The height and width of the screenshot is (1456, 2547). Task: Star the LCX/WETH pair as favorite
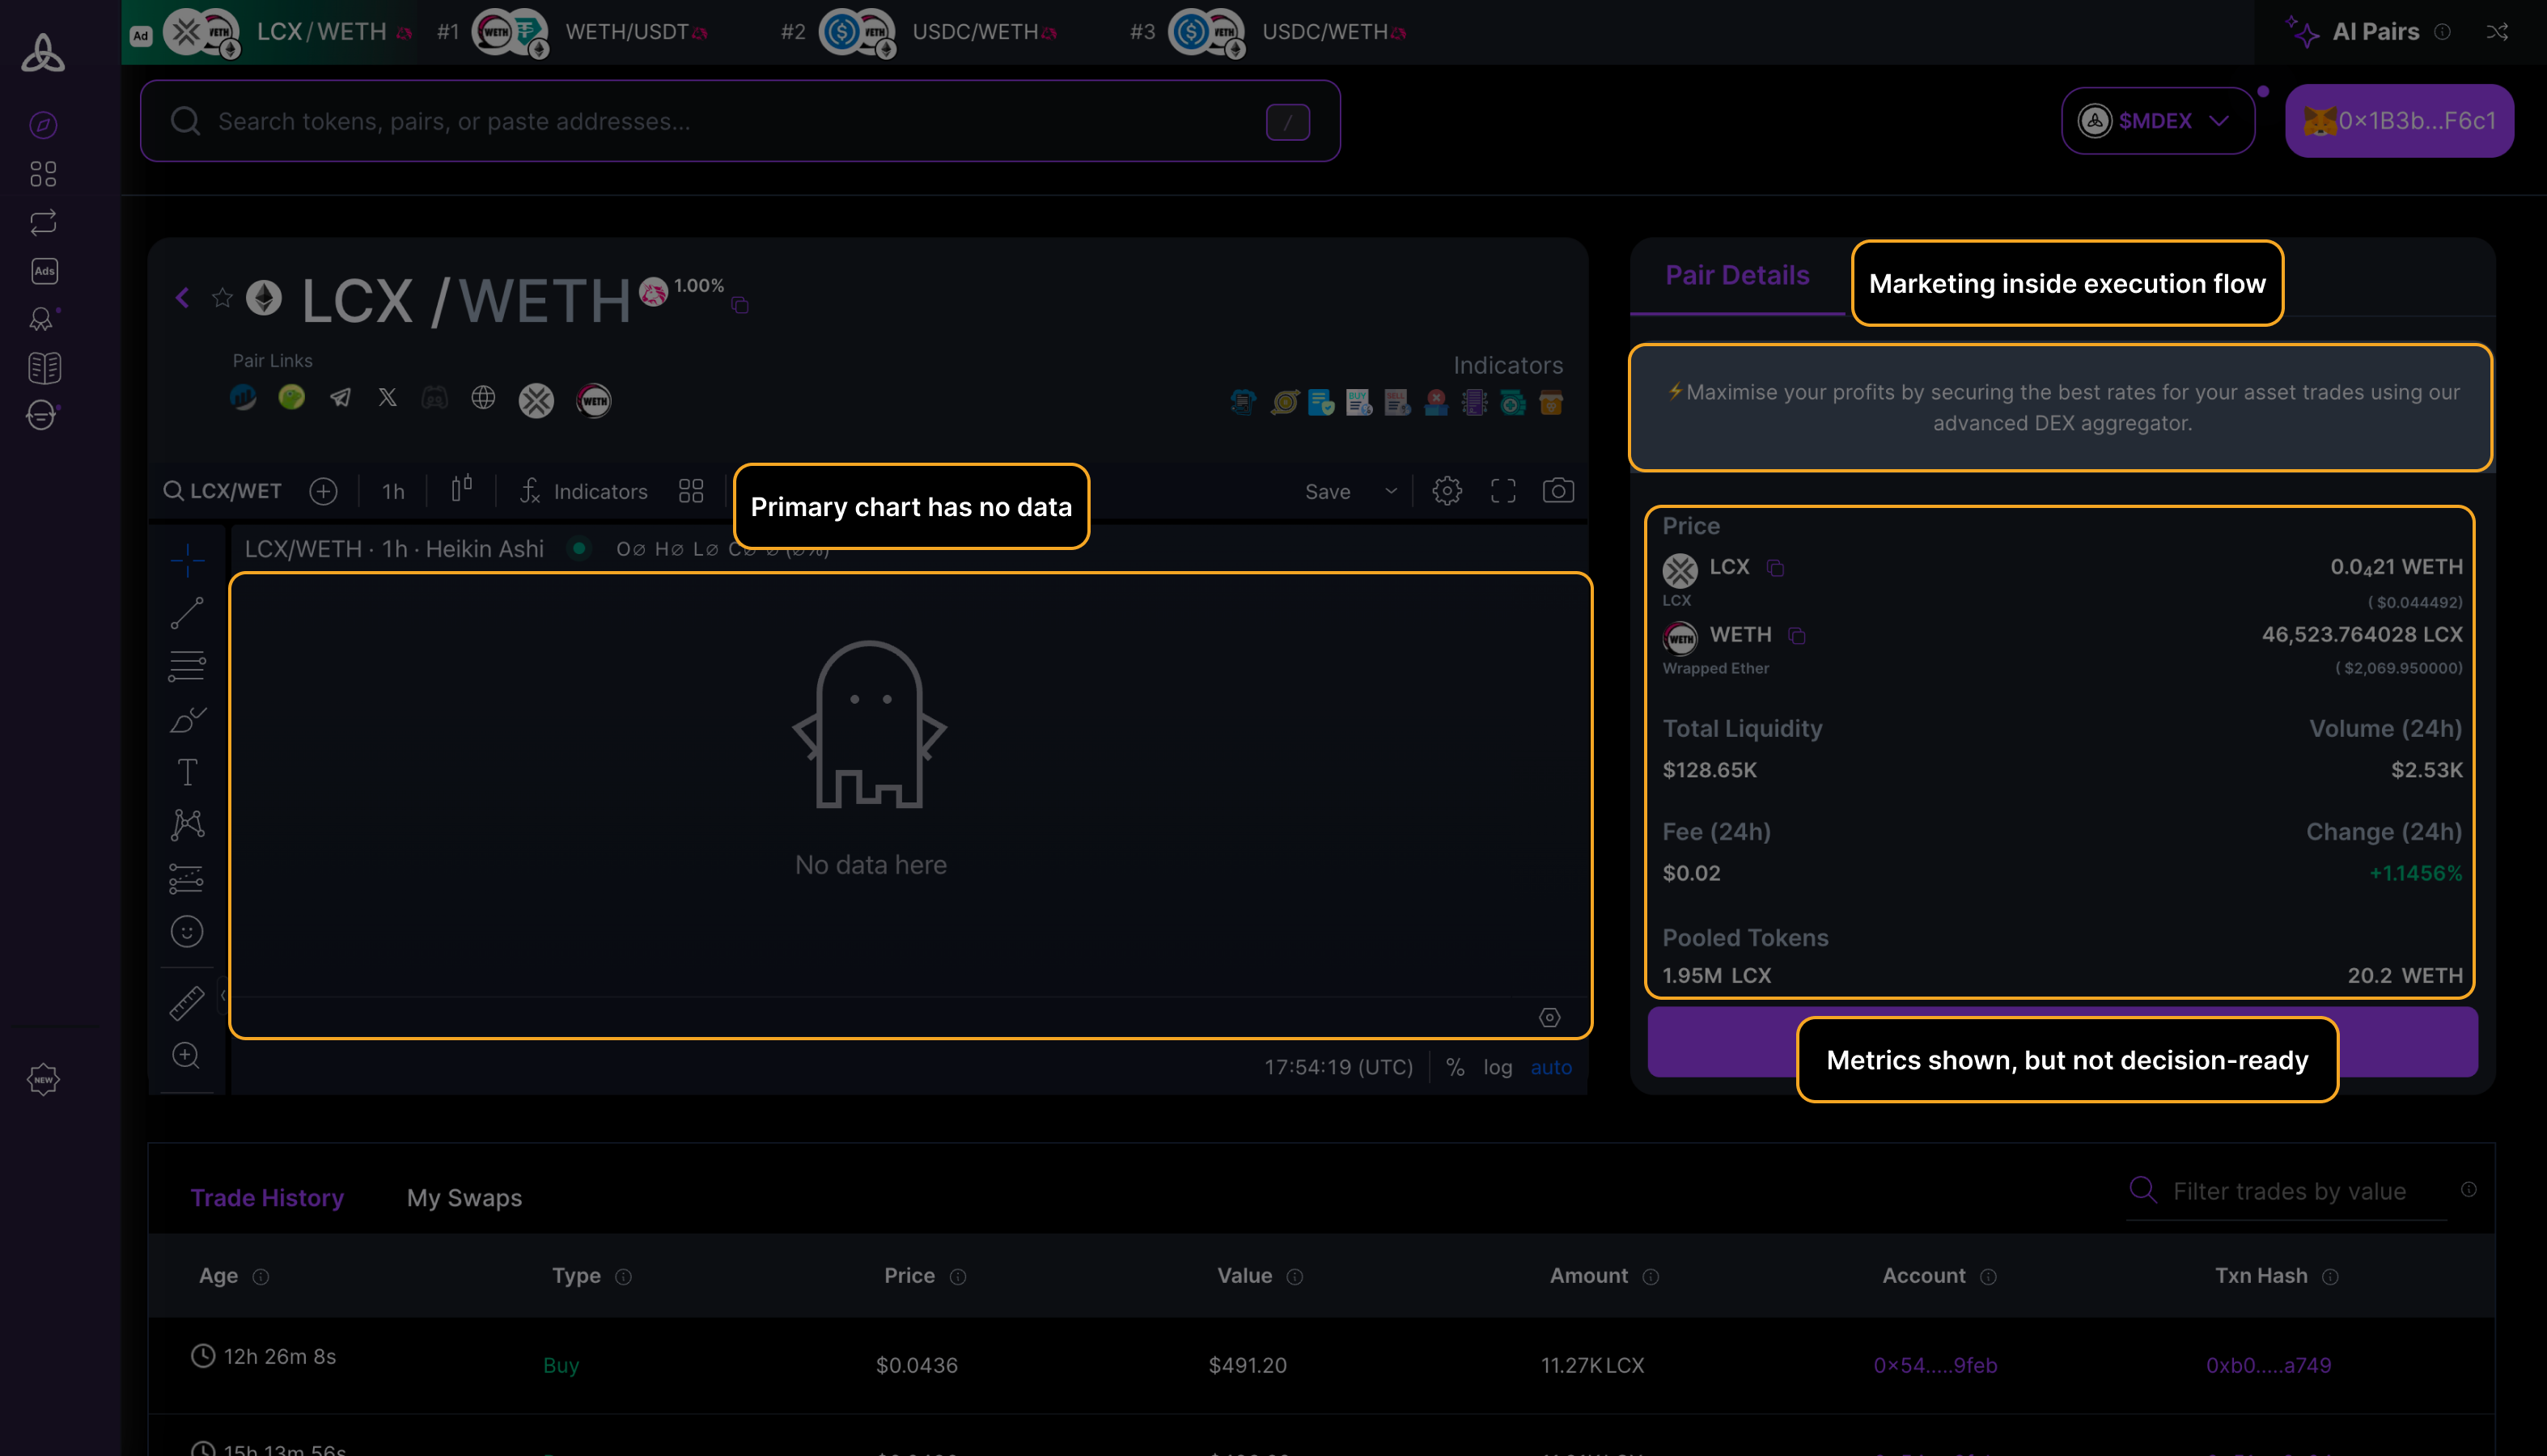tap(222, 297)
